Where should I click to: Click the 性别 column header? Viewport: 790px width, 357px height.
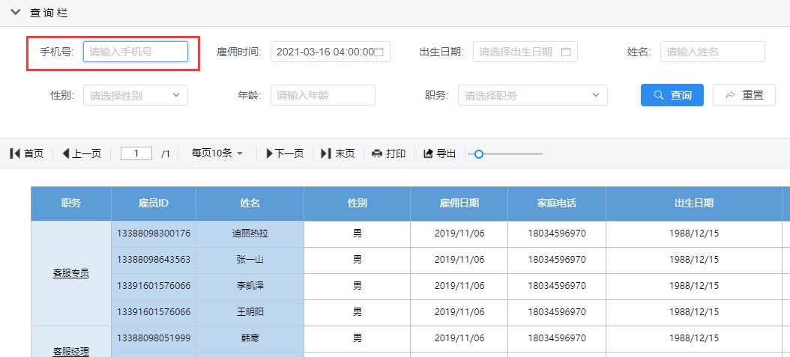coord(358,204)
